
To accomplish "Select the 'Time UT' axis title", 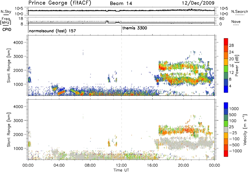I will 121,170.
